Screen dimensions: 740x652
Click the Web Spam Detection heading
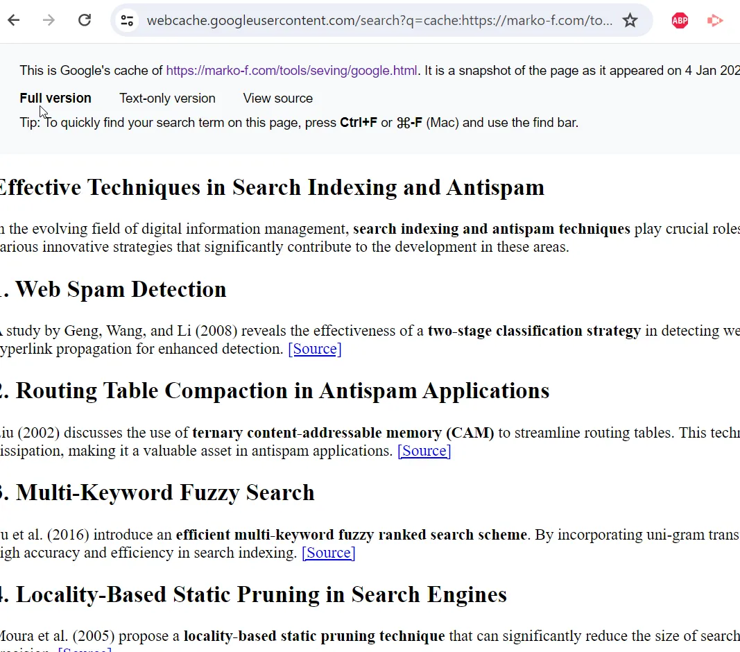pos(113,289)
